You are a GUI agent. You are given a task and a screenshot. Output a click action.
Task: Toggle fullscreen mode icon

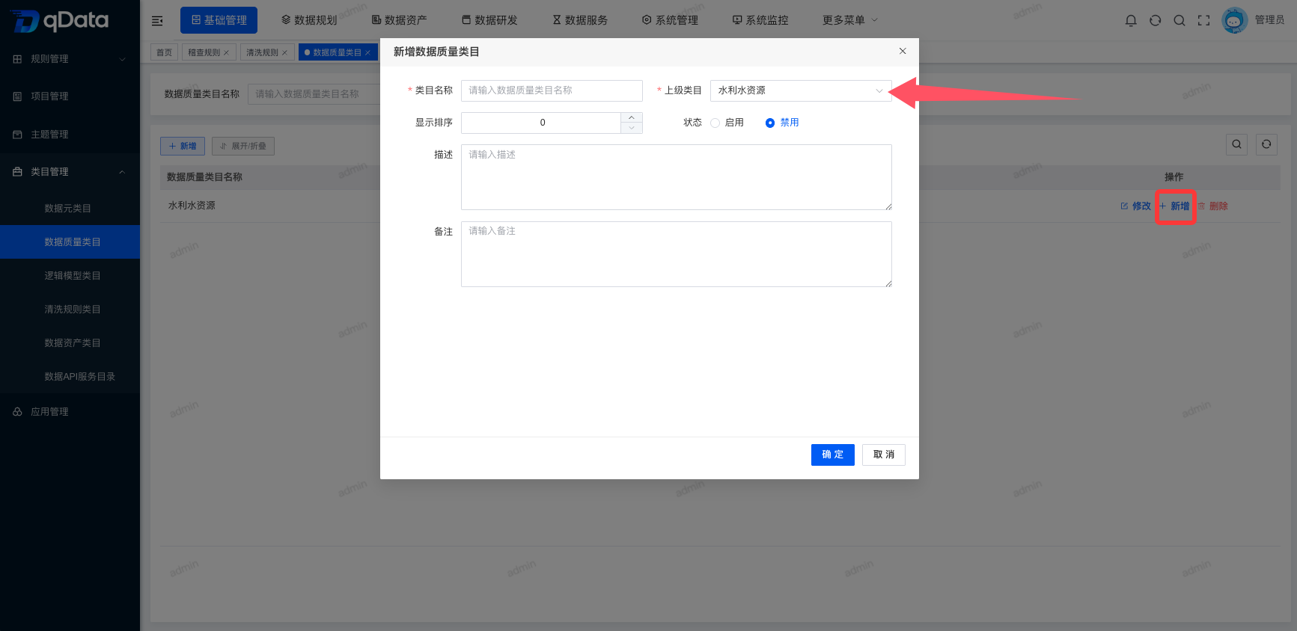click(1203, 20)
